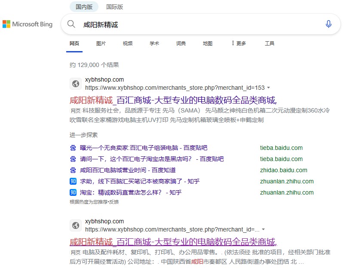The width and height of the screenshot is (356, 271).
Task: Click the xybhshop.com site name above merchant_id=...
Action: [104, 221]
